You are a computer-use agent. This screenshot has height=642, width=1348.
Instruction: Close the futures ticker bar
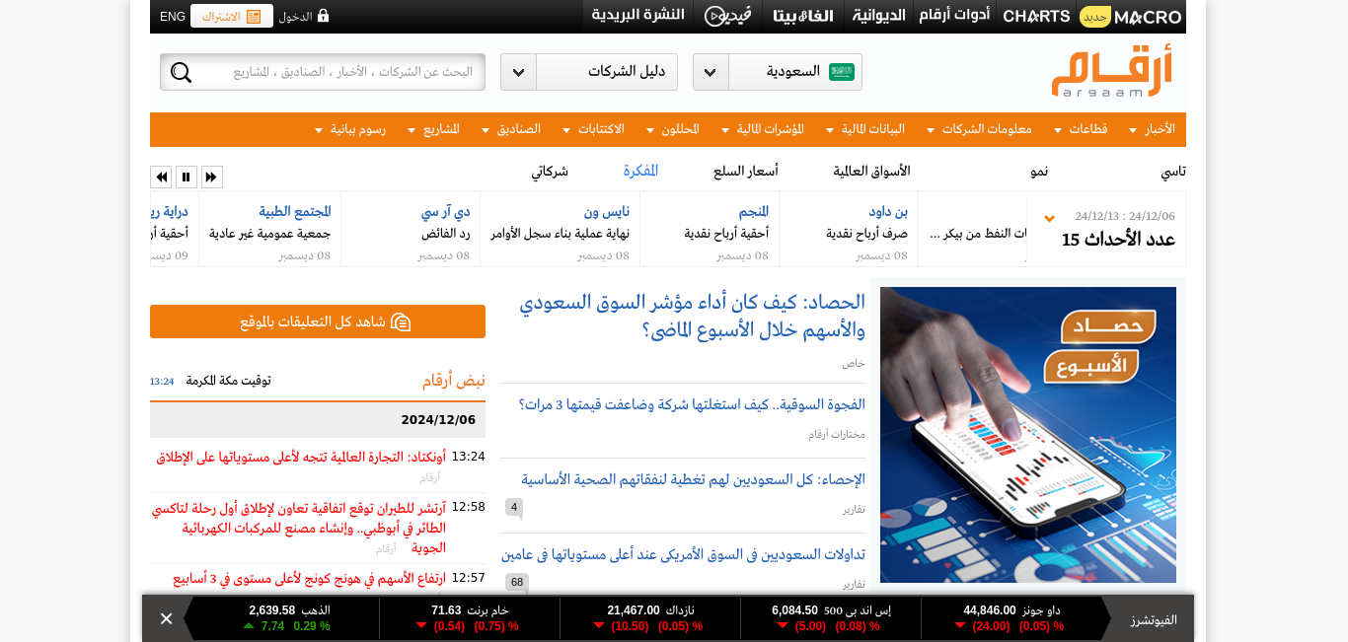[166, 618]
